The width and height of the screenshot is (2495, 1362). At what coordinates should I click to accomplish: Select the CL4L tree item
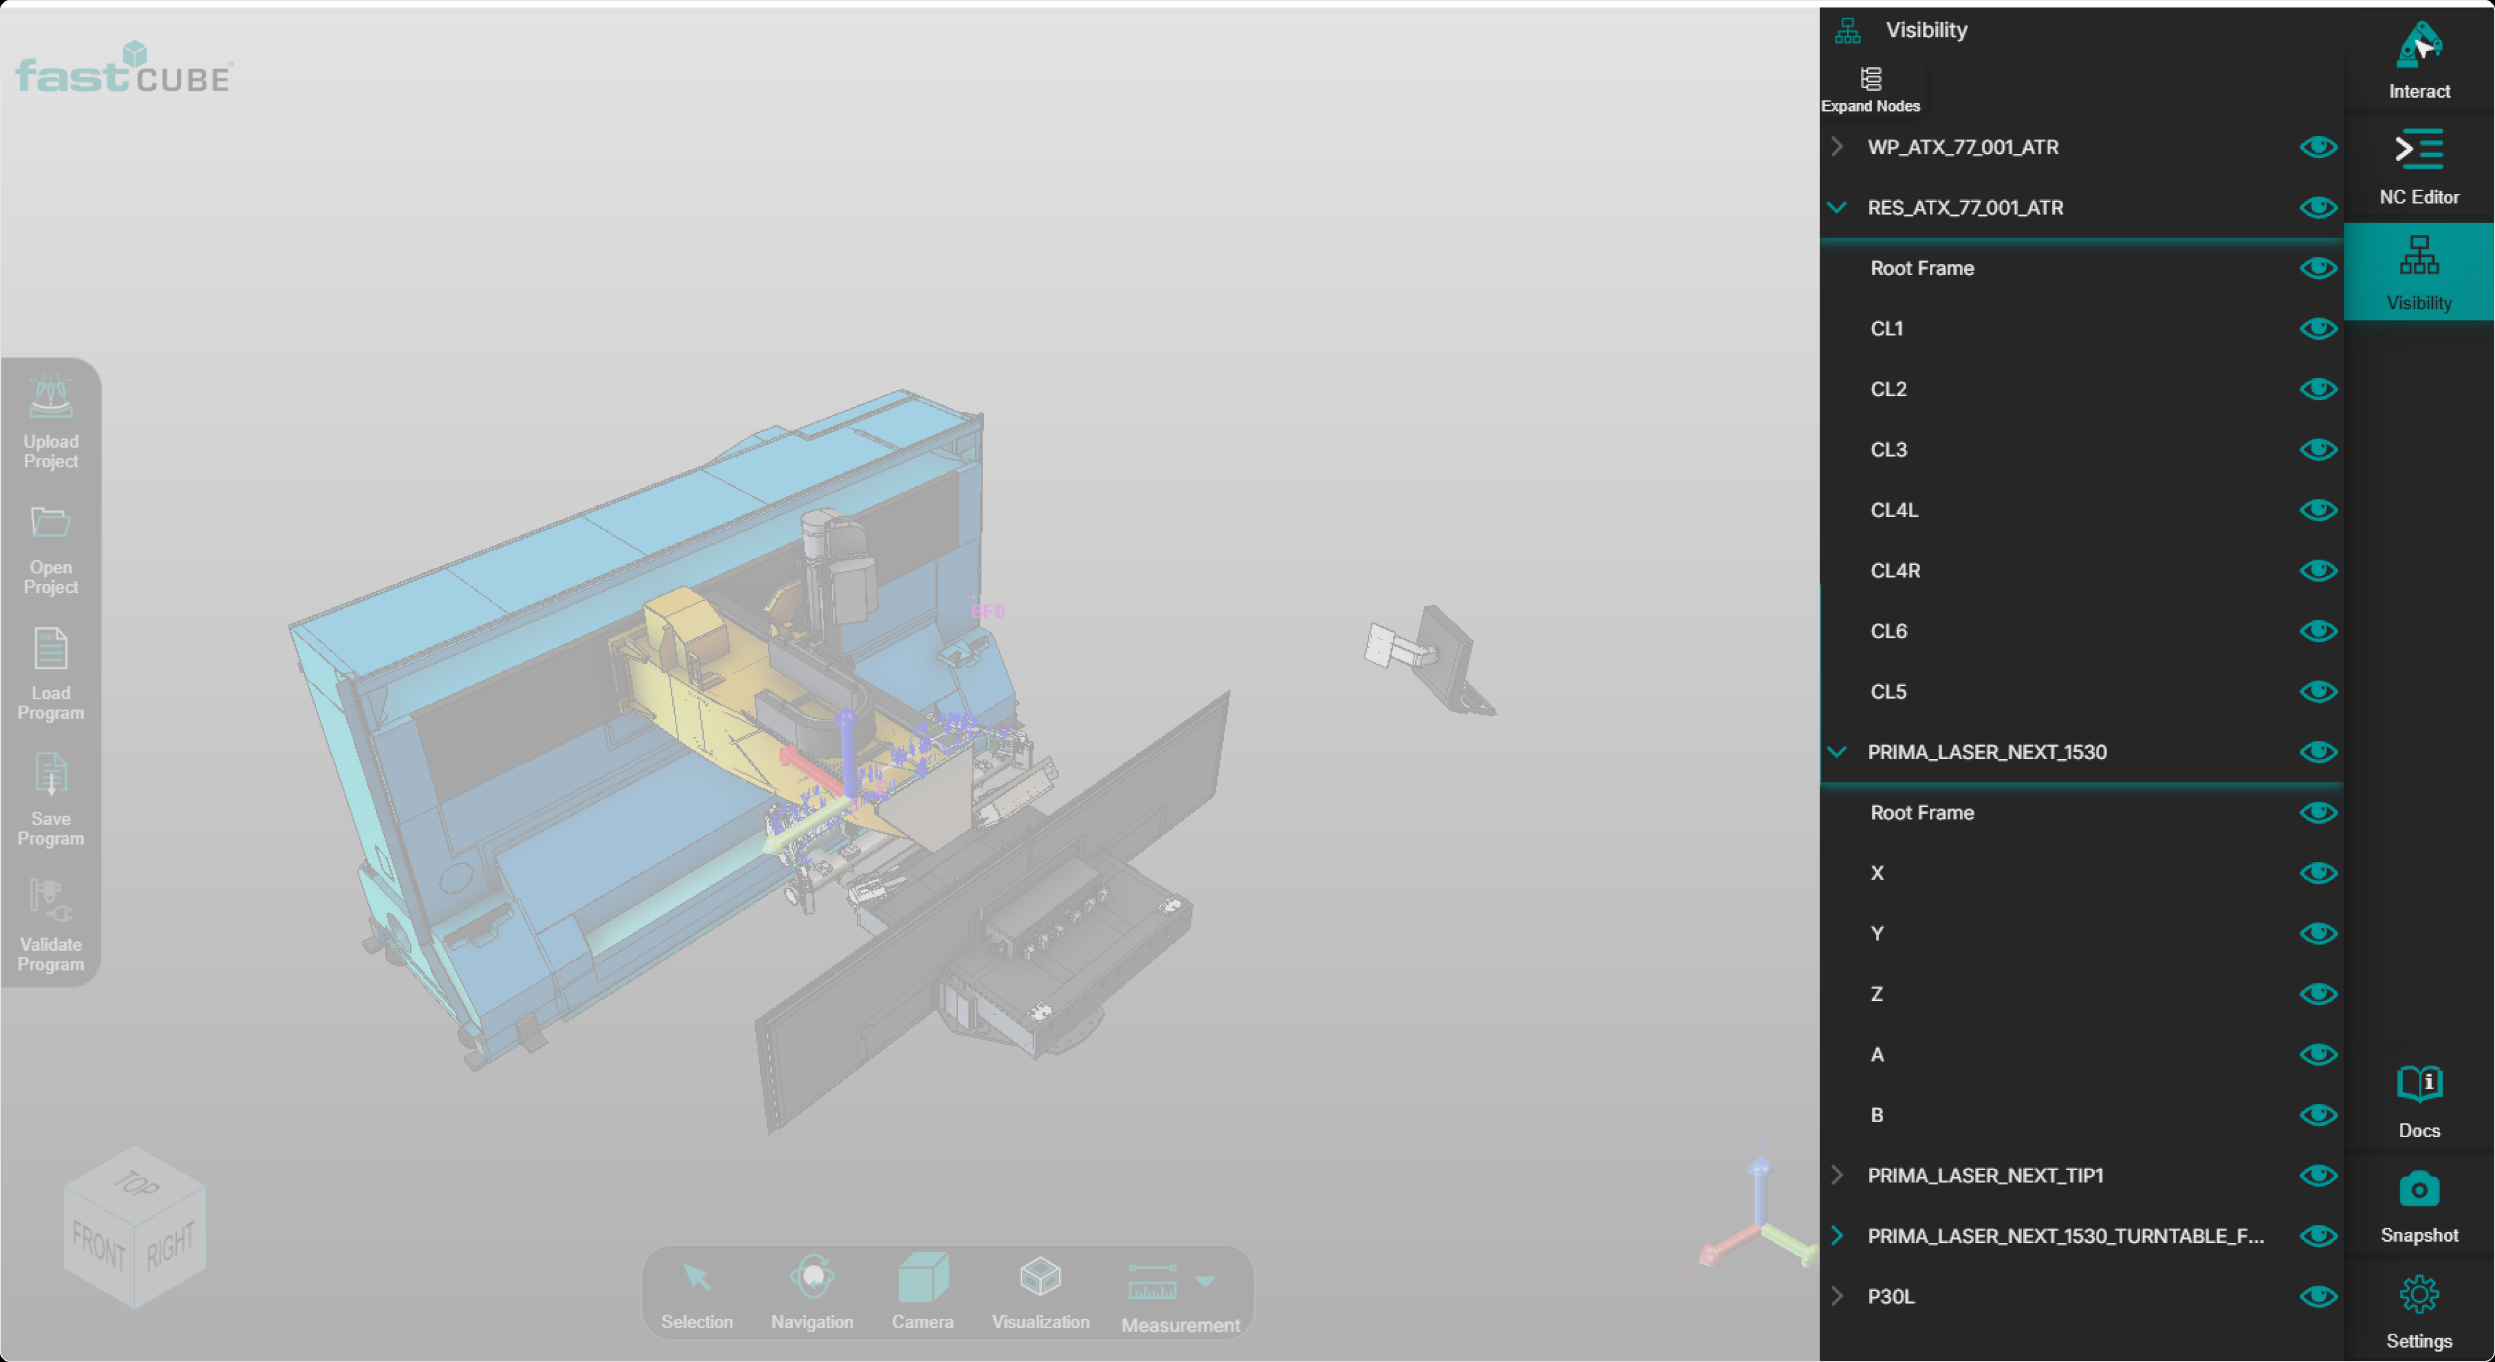pos(2081,509)
